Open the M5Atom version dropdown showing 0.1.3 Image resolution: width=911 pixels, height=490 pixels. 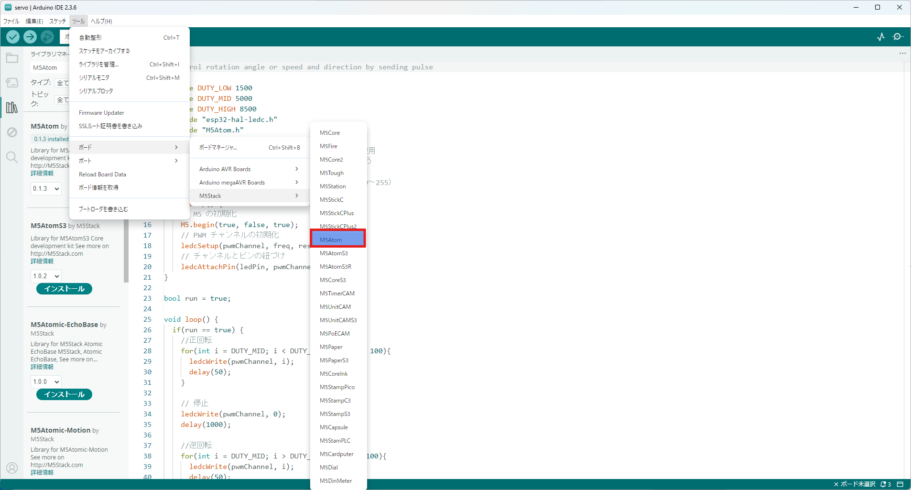point(45,188)
